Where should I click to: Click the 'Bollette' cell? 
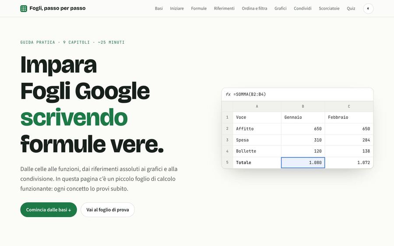[257, 151]
